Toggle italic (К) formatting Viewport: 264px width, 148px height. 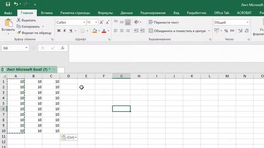(65, 31)
